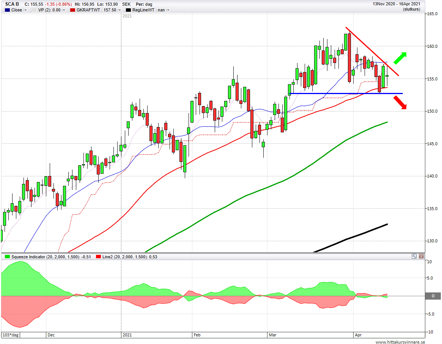The width and height of the screenshot is (442, 344).
Task: Click the Apr label on time axis
Action: click(x=358, y=335)
